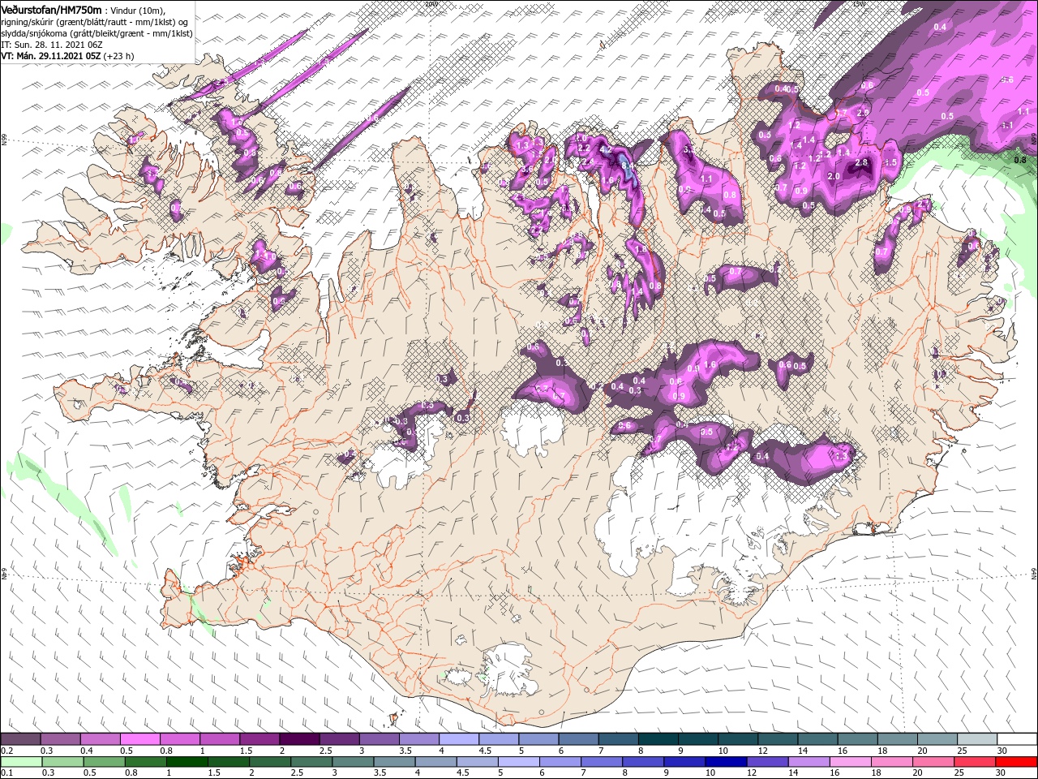Select lower legend swatch between 5 and 6
Viewport: 1038px width, 779px height.
click(517, 761)
